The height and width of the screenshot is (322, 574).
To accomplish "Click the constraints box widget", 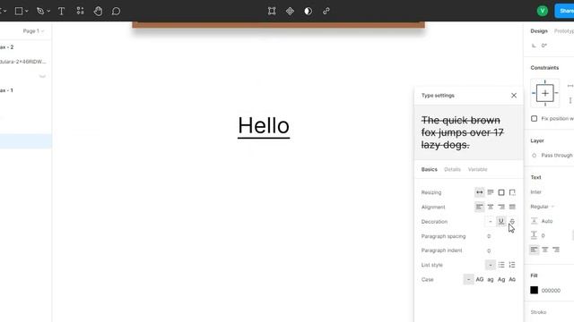I will pos(544,93).
